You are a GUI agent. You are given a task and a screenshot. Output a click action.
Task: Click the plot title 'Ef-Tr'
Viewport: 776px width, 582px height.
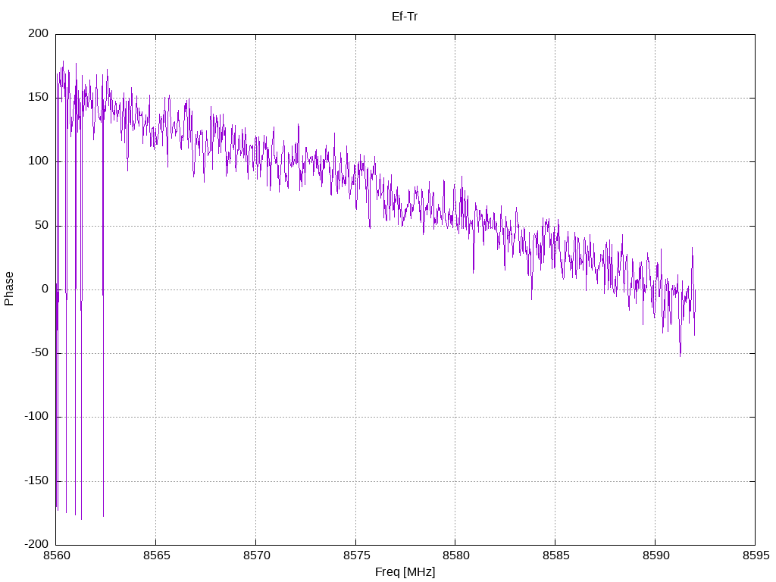pos(405,17)
